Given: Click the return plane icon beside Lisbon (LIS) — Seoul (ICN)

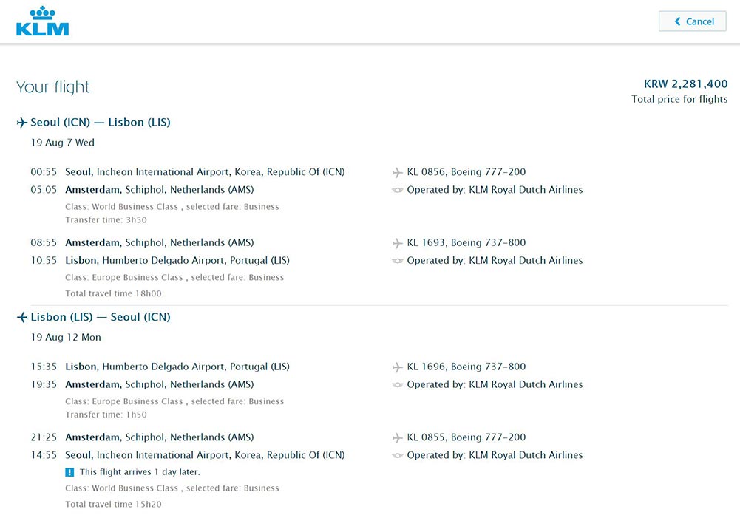Looking at the screenshot, I should (x=21, y=318).
